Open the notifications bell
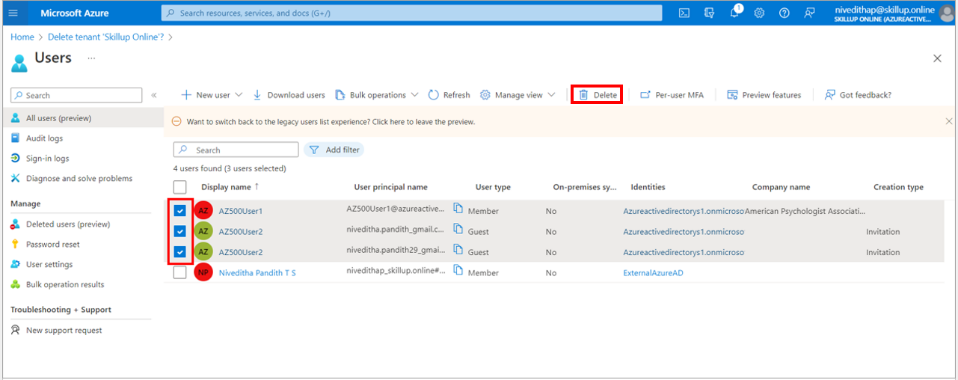Screen dimensions: 958x380 734,13
